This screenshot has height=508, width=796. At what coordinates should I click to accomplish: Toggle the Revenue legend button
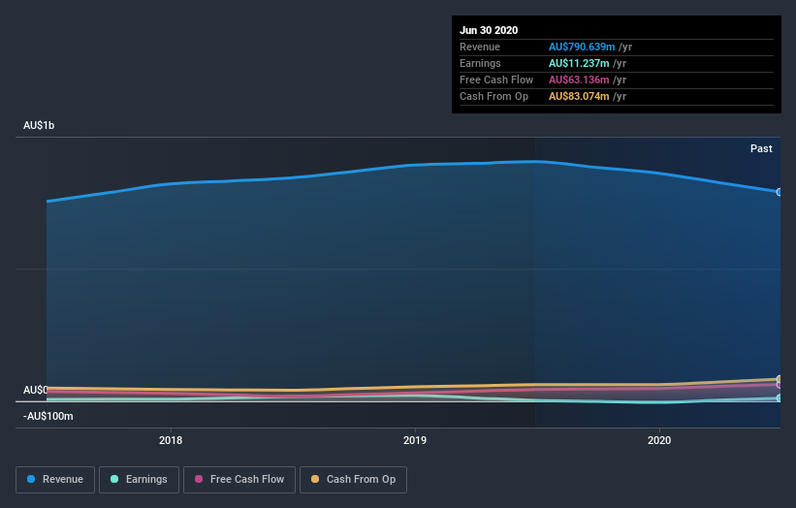55,480
